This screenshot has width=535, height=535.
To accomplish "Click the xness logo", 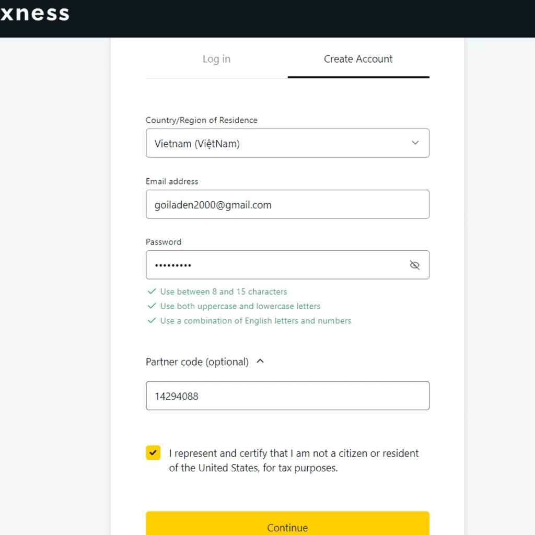I will (x=34, y=14).
